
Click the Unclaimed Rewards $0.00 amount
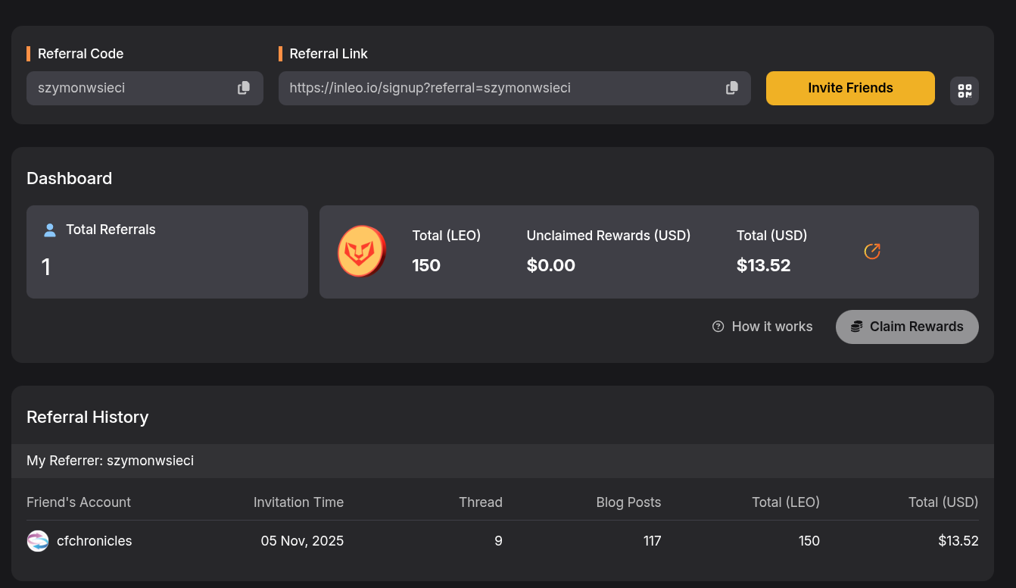coord(550,265)
